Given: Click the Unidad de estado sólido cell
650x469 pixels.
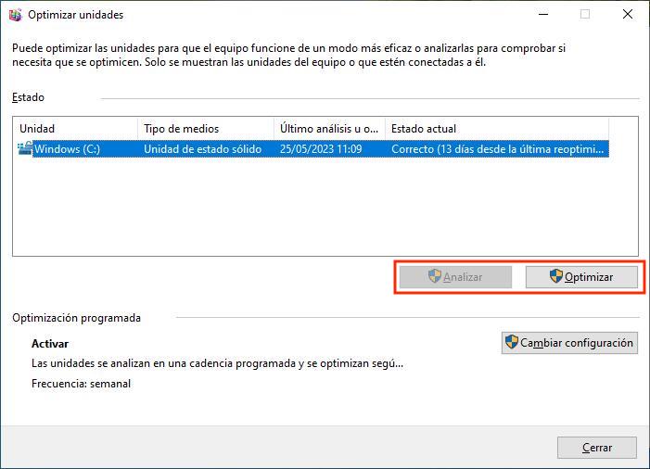Looking at the screenshot, I should click(x=202, y=149).
